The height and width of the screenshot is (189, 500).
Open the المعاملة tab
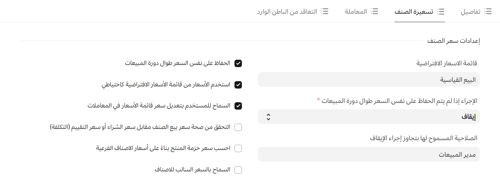tap(356, 12)
